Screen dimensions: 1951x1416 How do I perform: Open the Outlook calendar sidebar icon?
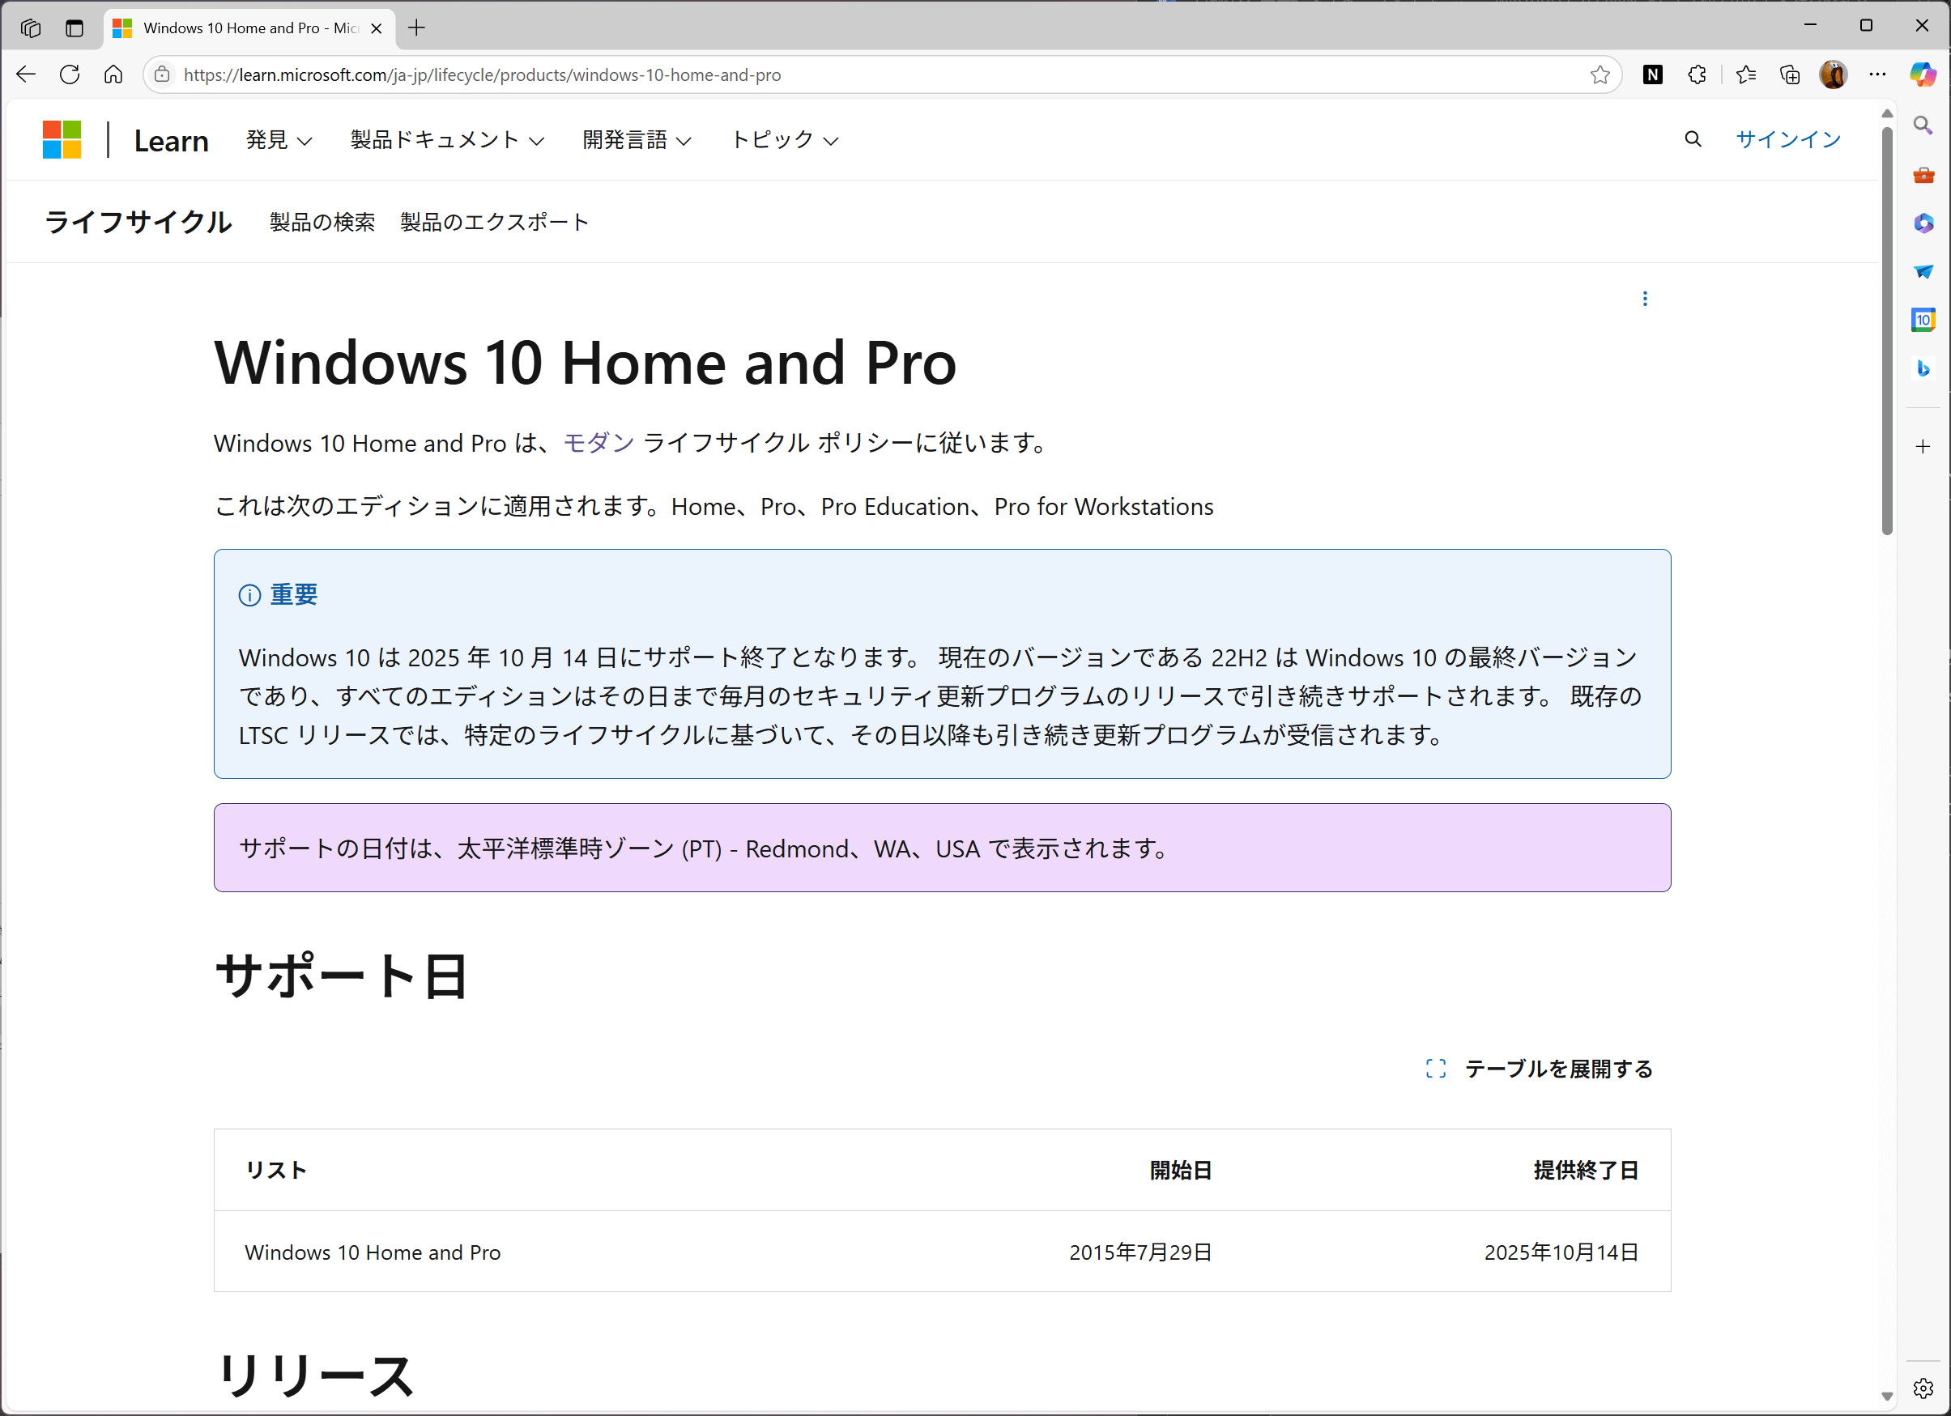[x=1923, y=320]
